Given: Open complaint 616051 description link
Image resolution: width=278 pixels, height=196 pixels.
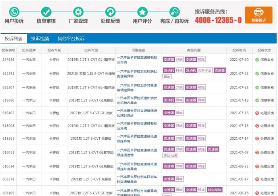Looking at the screenshot, I should coord(137,152).
